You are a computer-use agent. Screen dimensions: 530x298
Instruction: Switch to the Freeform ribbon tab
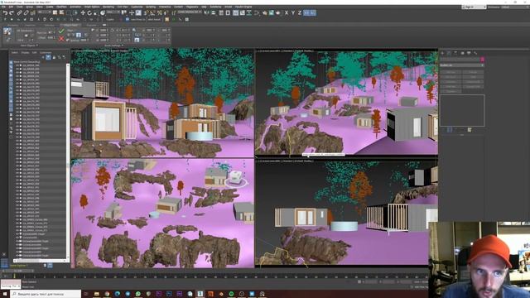pos(30,25)
